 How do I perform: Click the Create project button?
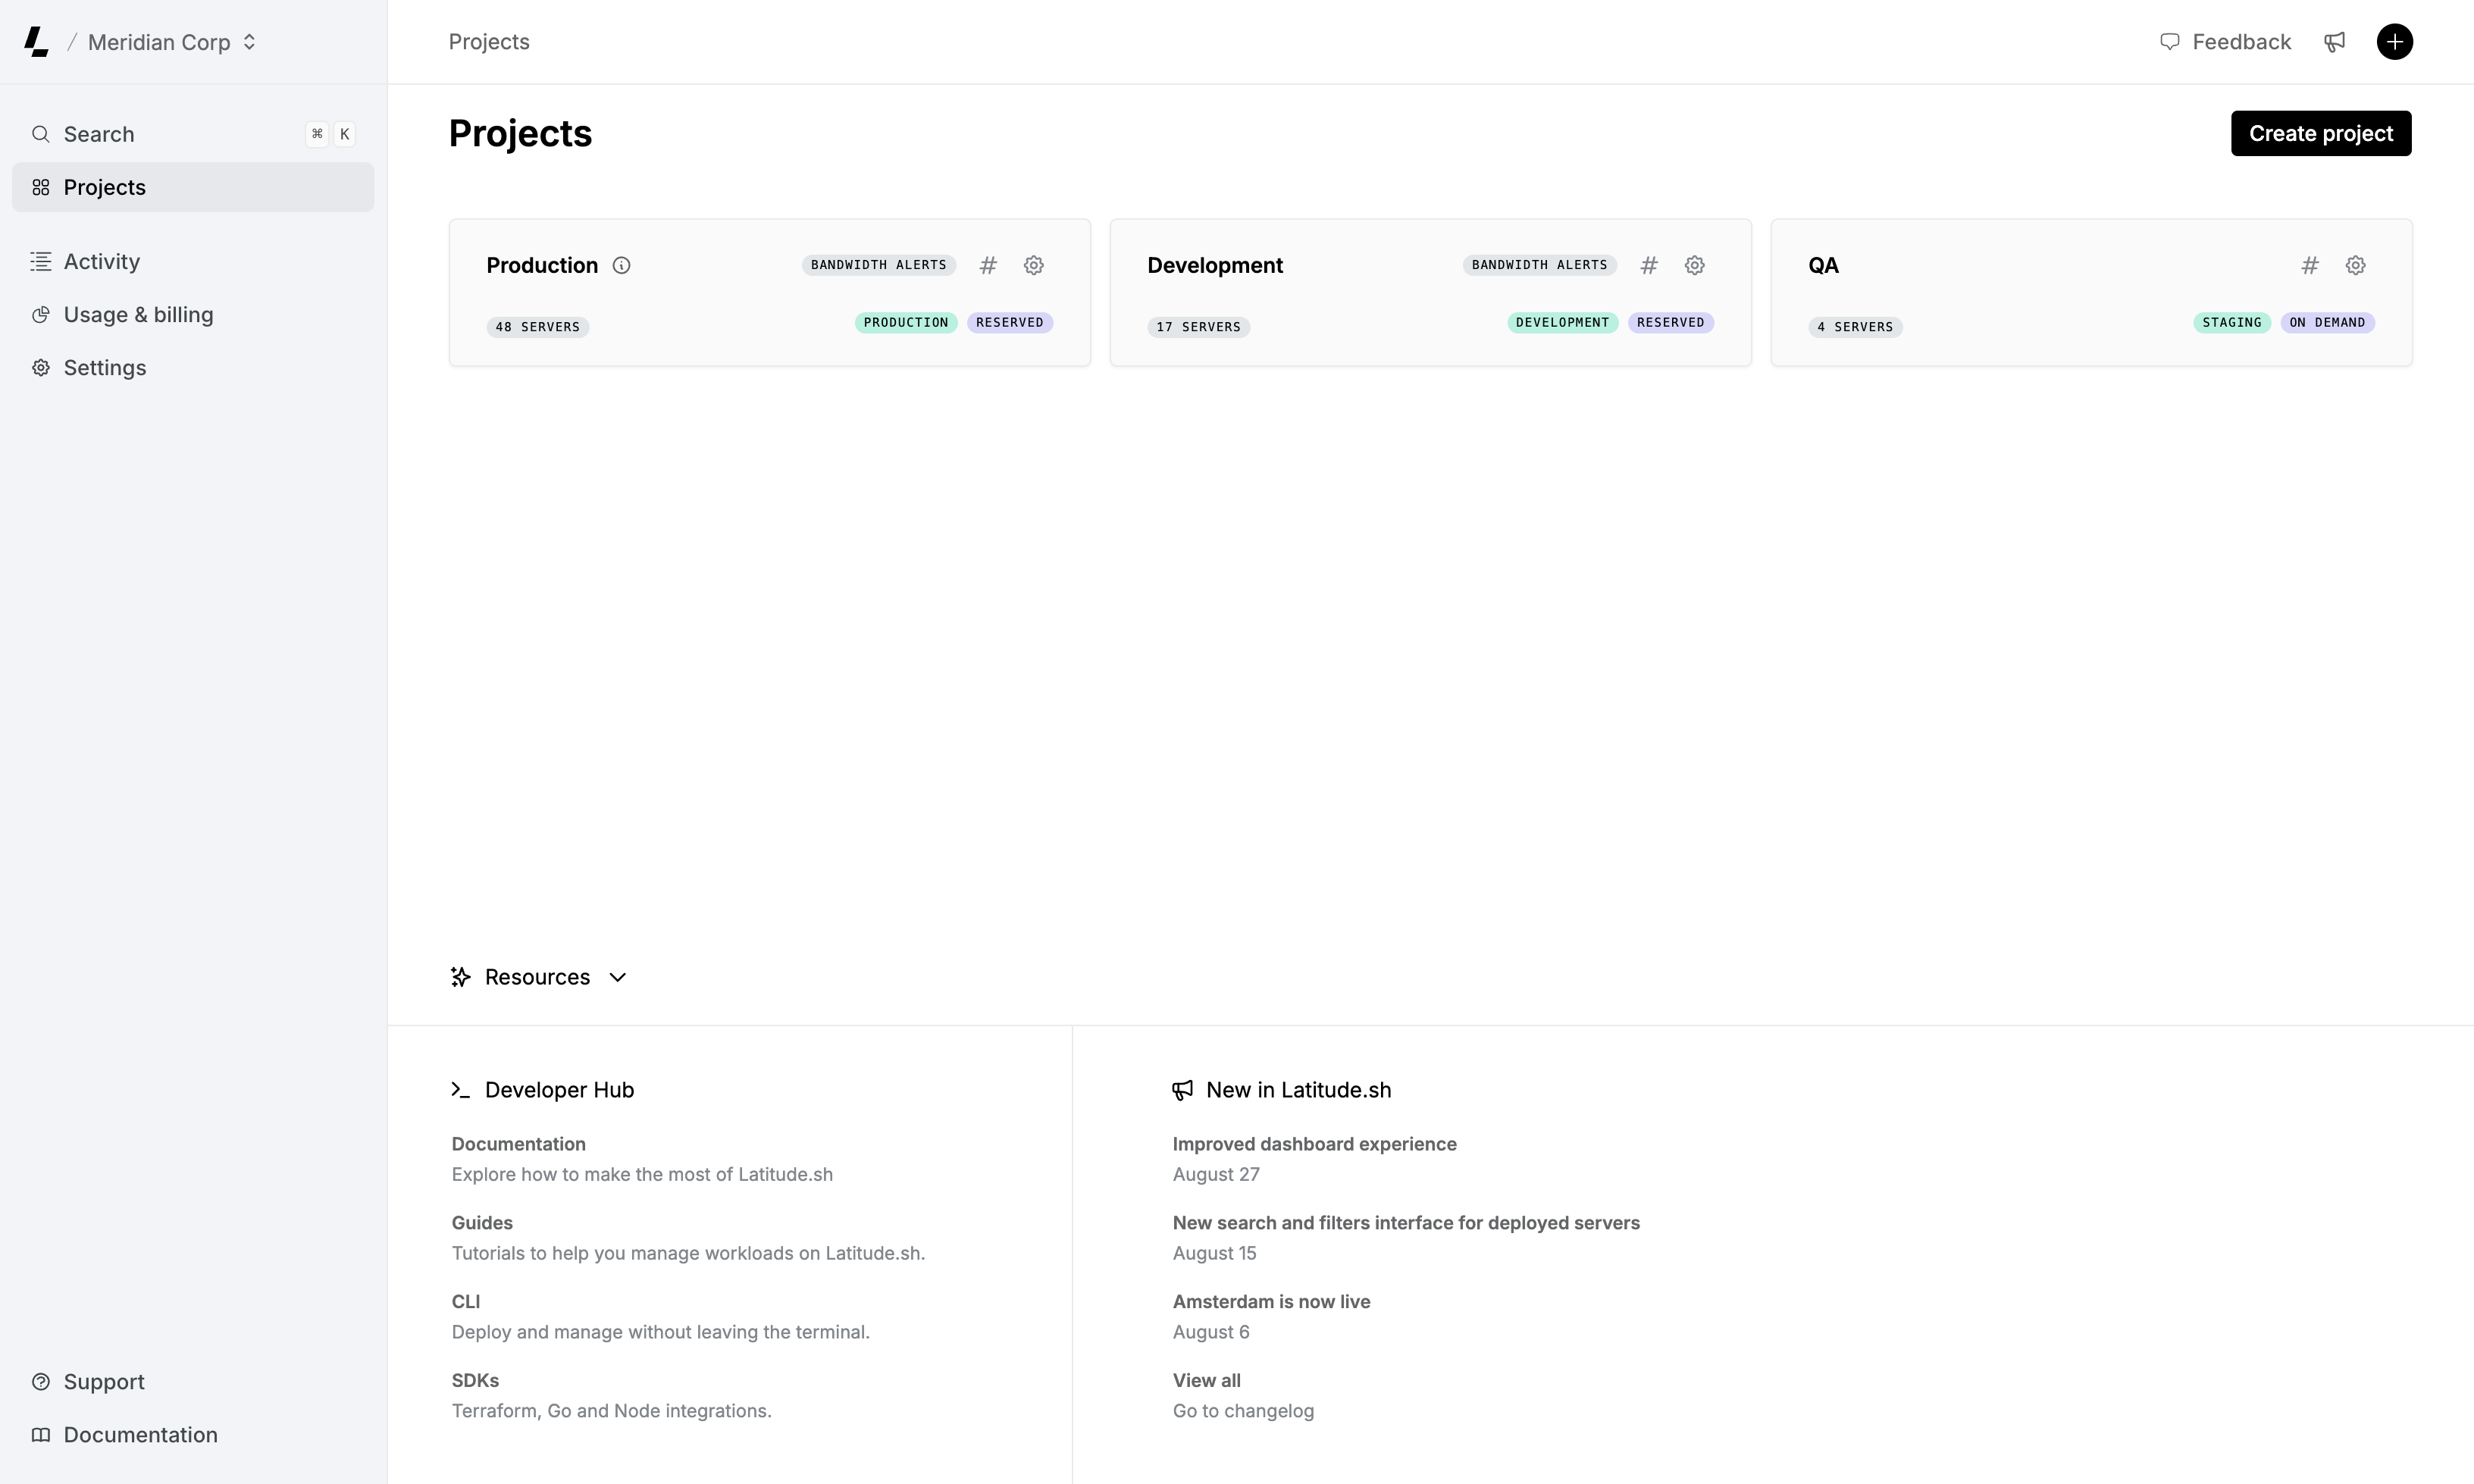coord(2320,133)
